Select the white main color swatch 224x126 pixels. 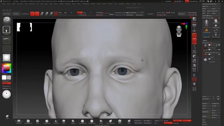[x=4, y=77]
